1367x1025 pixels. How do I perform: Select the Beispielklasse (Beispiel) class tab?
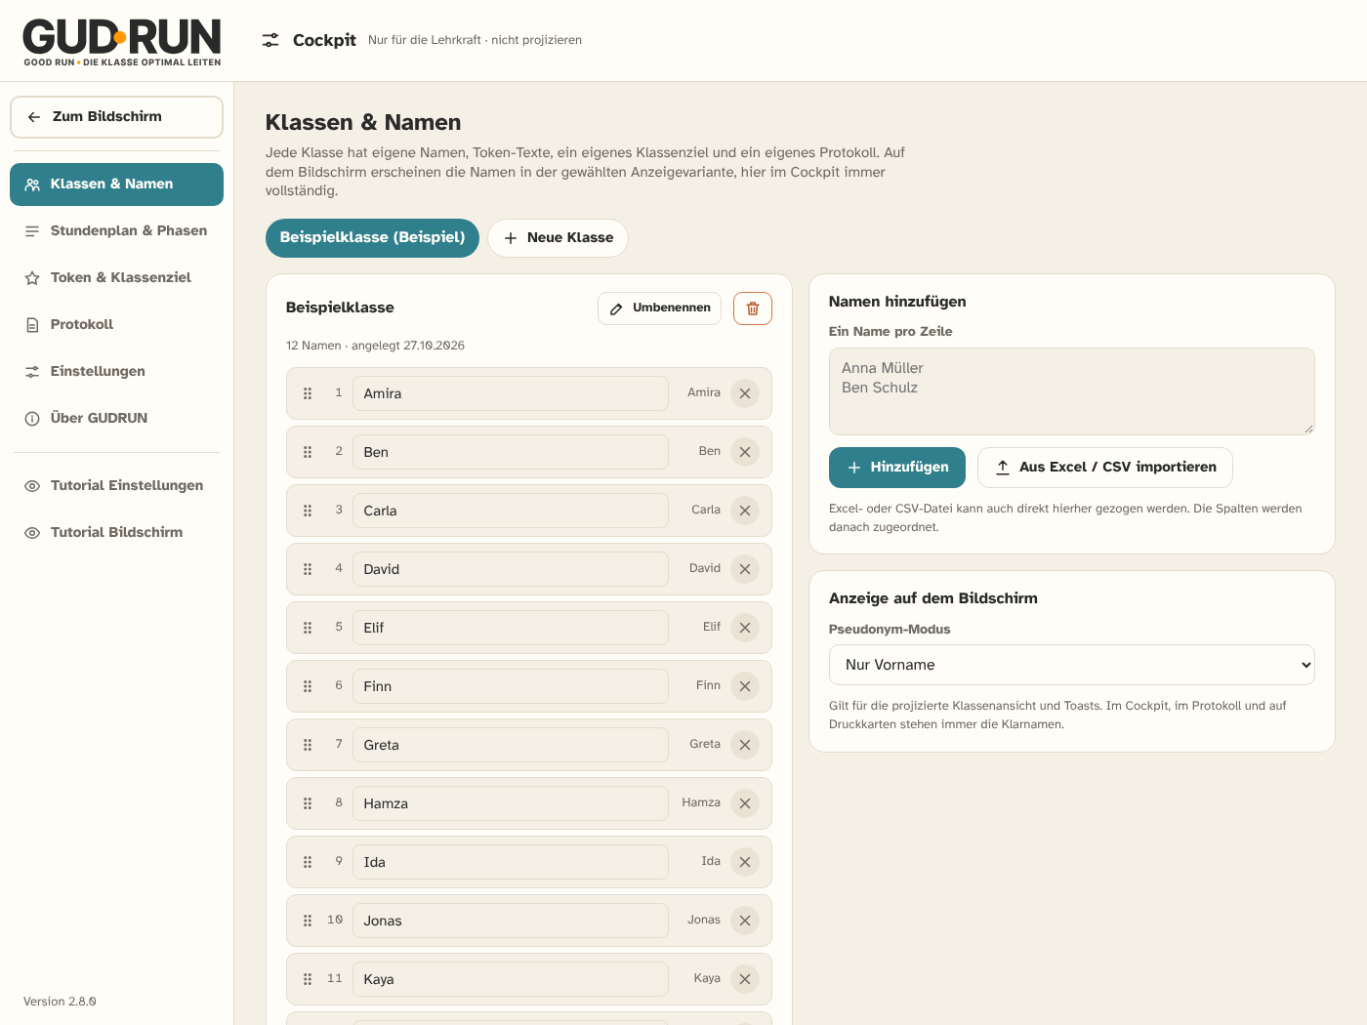(x=372, y=238)
